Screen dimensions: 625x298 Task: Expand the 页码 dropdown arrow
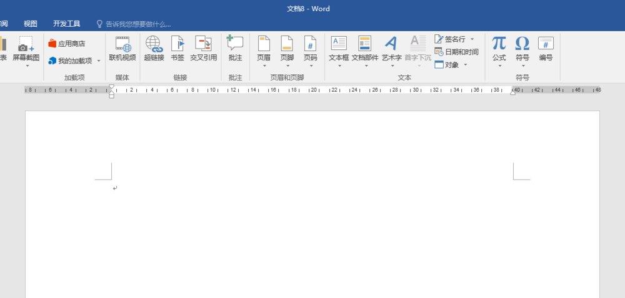[x=311, y=65]
